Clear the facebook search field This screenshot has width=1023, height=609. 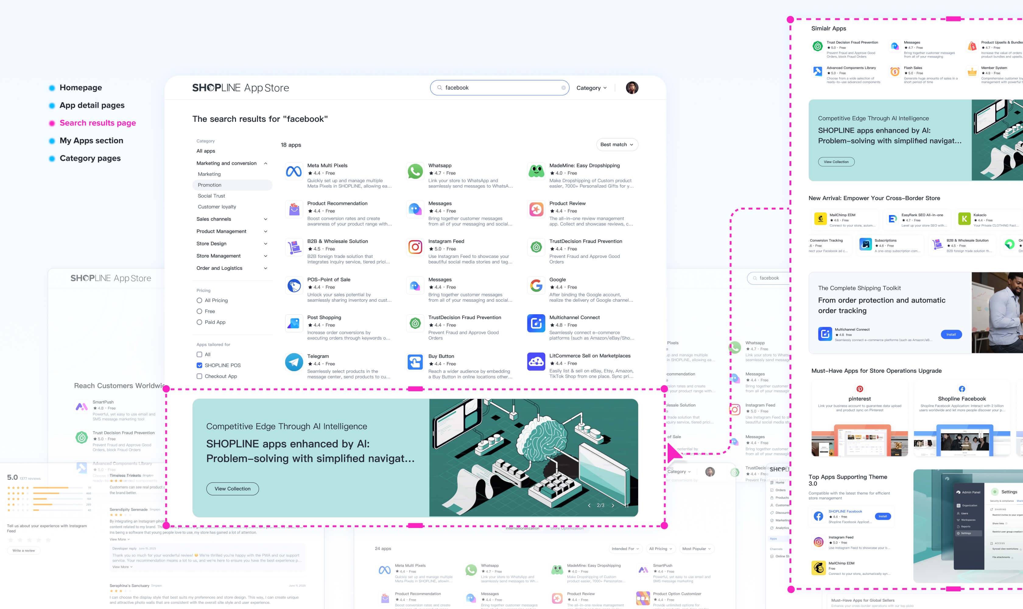563,88
